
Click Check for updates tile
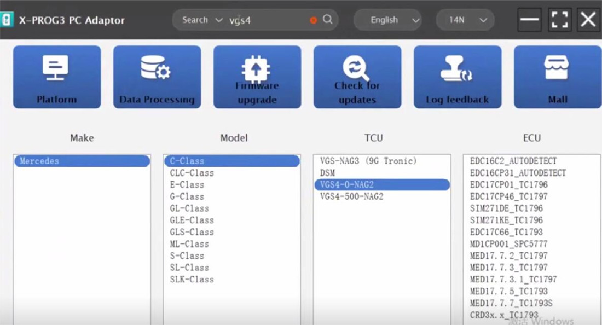[x=357, y=77]
